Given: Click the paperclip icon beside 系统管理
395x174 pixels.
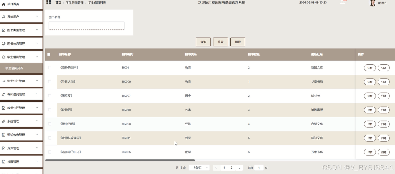Looking at the screenshot, I should [4, 121].
